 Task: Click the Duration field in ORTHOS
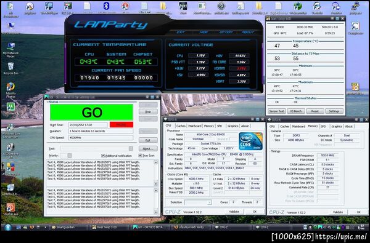pos(101,131)
